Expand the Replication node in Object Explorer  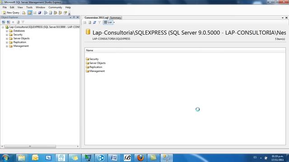[x=7, y=42]
